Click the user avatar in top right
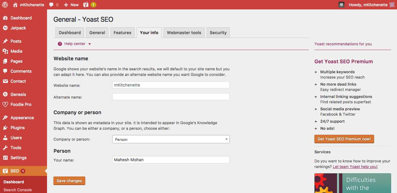The height and width of the screenshot is (193, 397). pos(392,5)
